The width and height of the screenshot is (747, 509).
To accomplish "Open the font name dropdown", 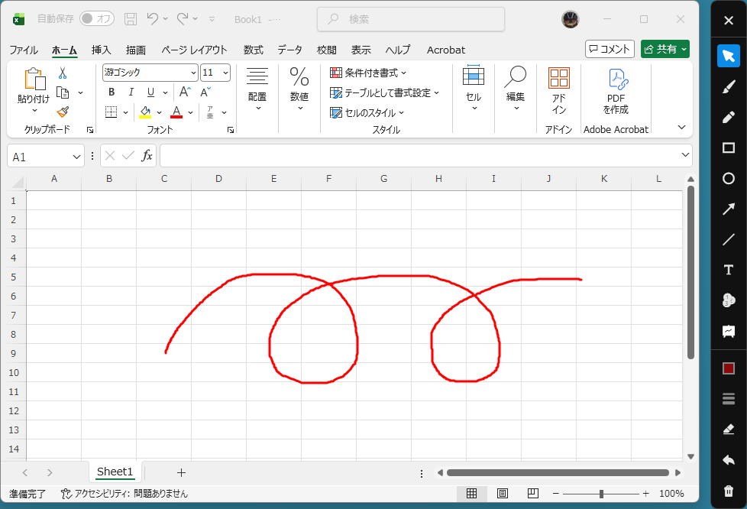I will tap(193, 73).
